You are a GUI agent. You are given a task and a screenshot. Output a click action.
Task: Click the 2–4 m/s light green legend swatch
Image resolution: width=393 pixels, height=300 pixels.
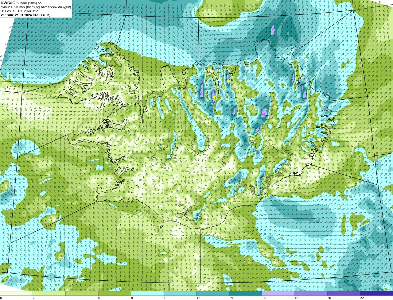tap(49, 293)
